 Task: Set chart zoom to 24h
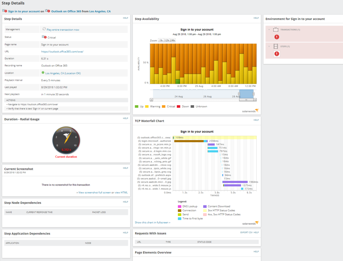172,40
